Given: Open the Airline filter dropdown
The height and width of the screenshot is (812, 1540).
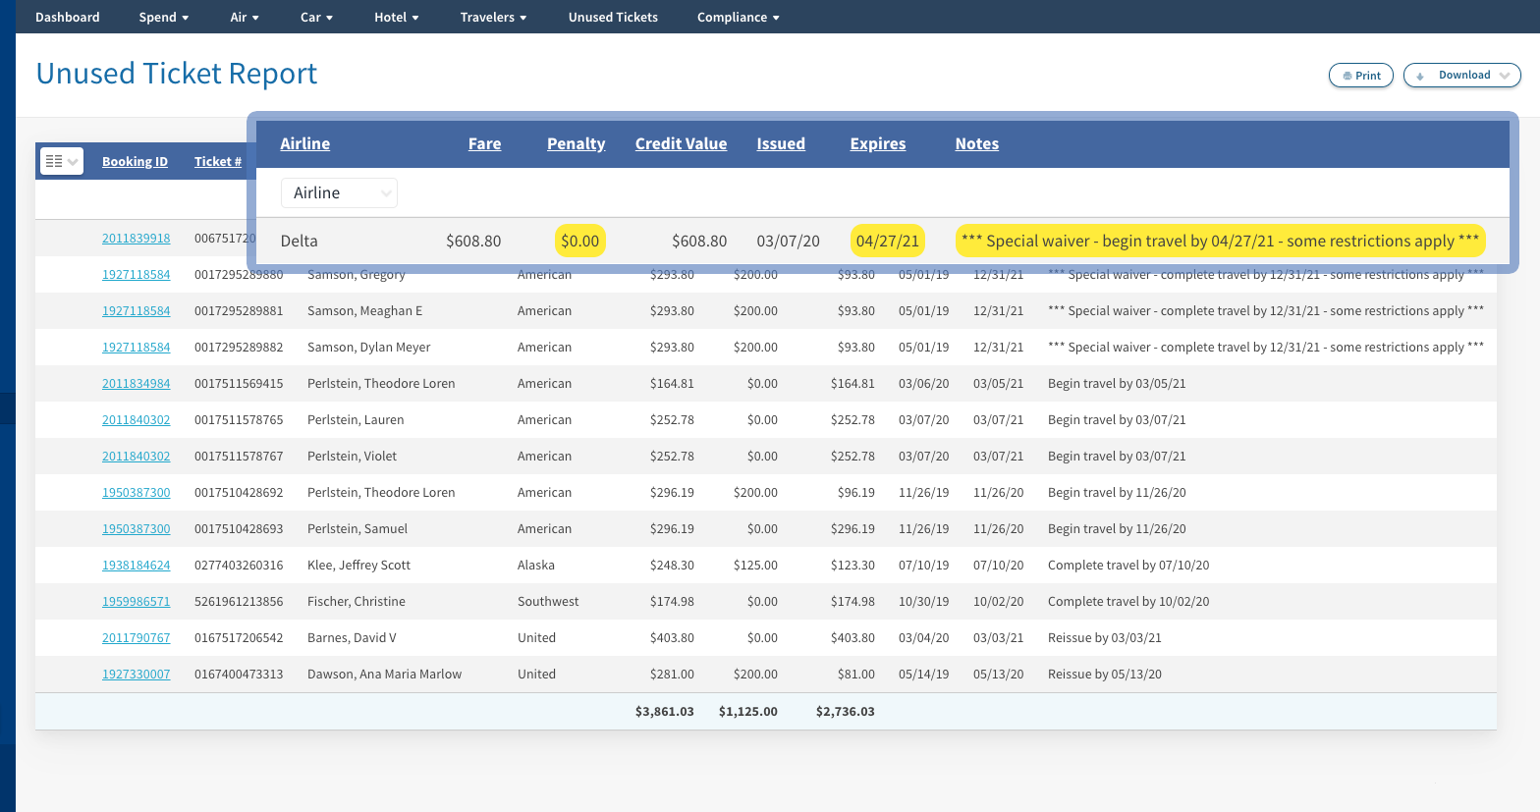Looking at the screenshot, I should [x=339, y=193].
